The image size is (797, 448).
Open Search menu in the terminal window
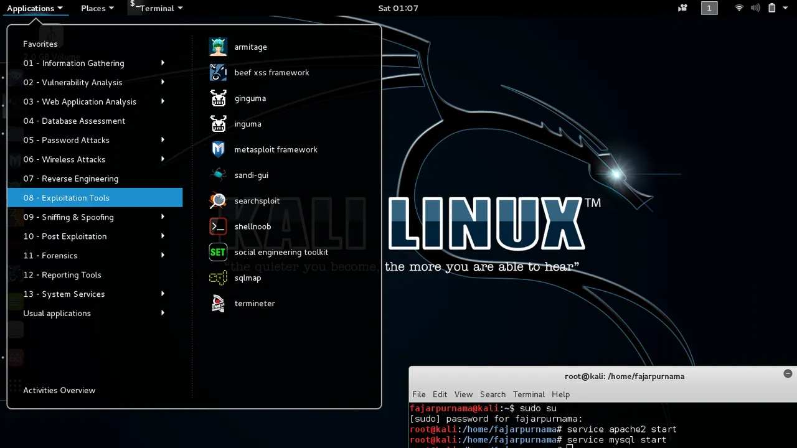pyautogui.click(x=493, y=394)
